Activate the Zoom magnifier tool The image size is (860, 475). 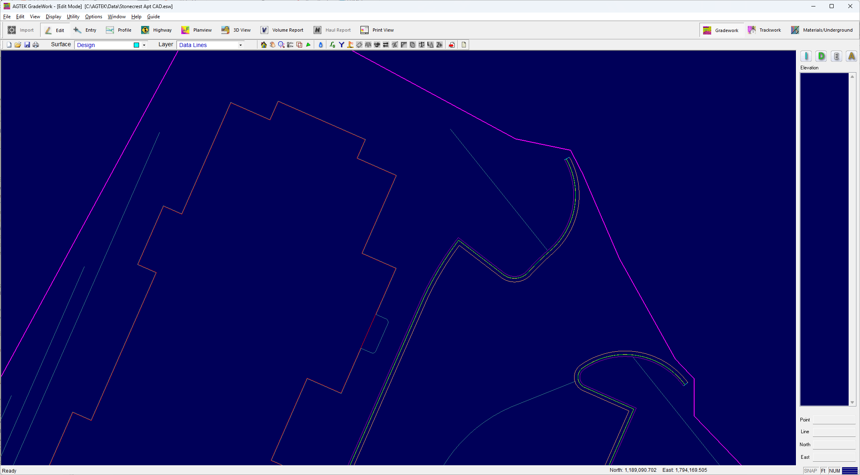281,45
